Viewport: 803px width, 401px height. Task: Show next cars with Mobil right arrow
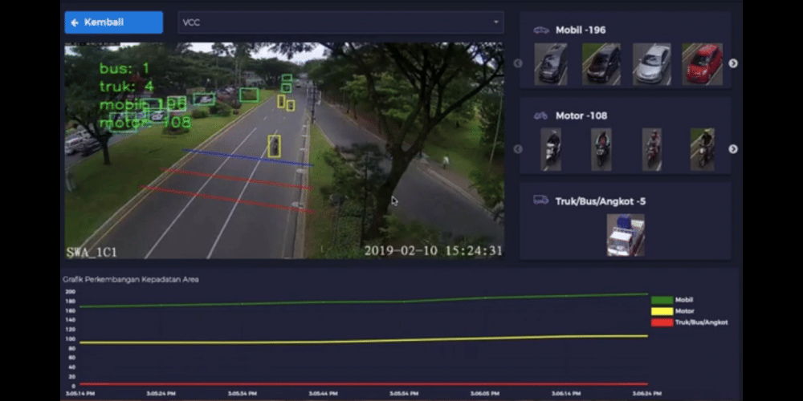click(x=732, y=63)
